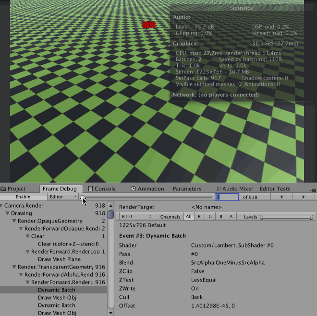The width and height of the screenshot is (317, 316).
Task: Select the second Dynamic Batch event
Action: pos(53,305)
